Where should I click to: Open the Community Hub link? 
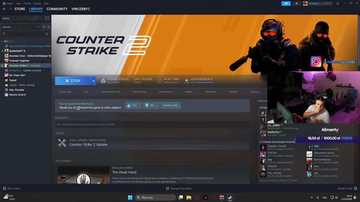pos(111,92)
